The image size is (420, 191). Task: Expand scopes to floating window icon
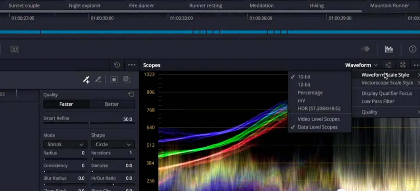403,65
